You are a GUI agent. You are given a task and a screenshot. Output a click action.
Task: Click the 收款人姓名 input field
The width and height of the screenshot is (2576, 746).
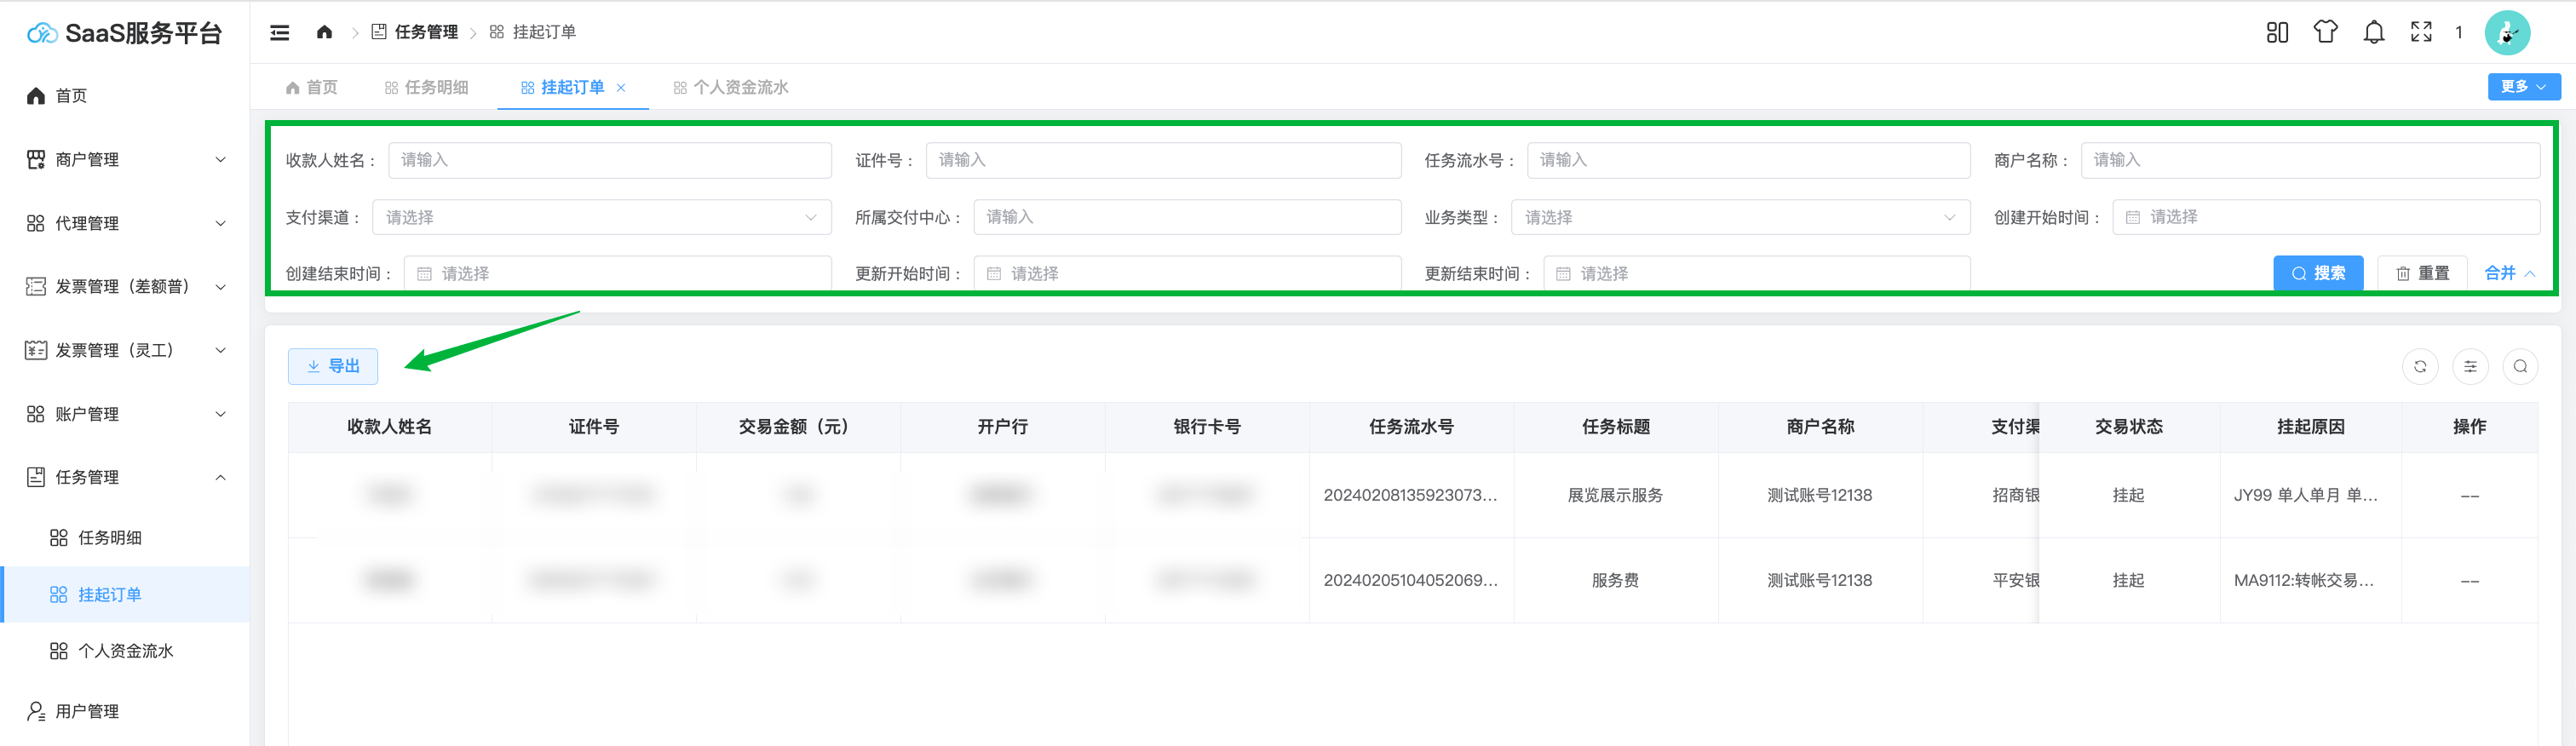pyautogui.click(x=609, y=160)
